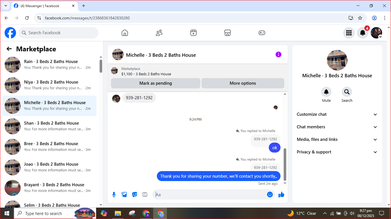This screenshot has height=219, width=391.
Task: Click the message thread scrollbar thumb
Action: pos(285,164)
